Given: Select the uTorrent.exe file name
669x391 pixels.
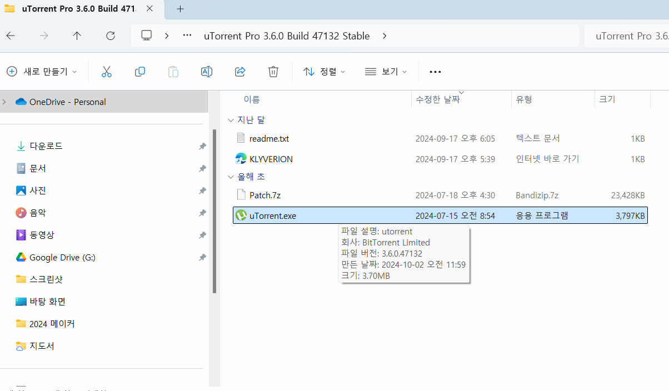Looking at the screenshot, I should (273, 216).
